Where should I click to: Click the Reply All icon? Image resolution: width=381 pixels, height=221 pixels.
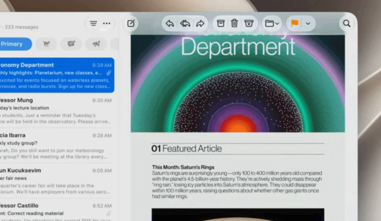(x=185, y=24)
